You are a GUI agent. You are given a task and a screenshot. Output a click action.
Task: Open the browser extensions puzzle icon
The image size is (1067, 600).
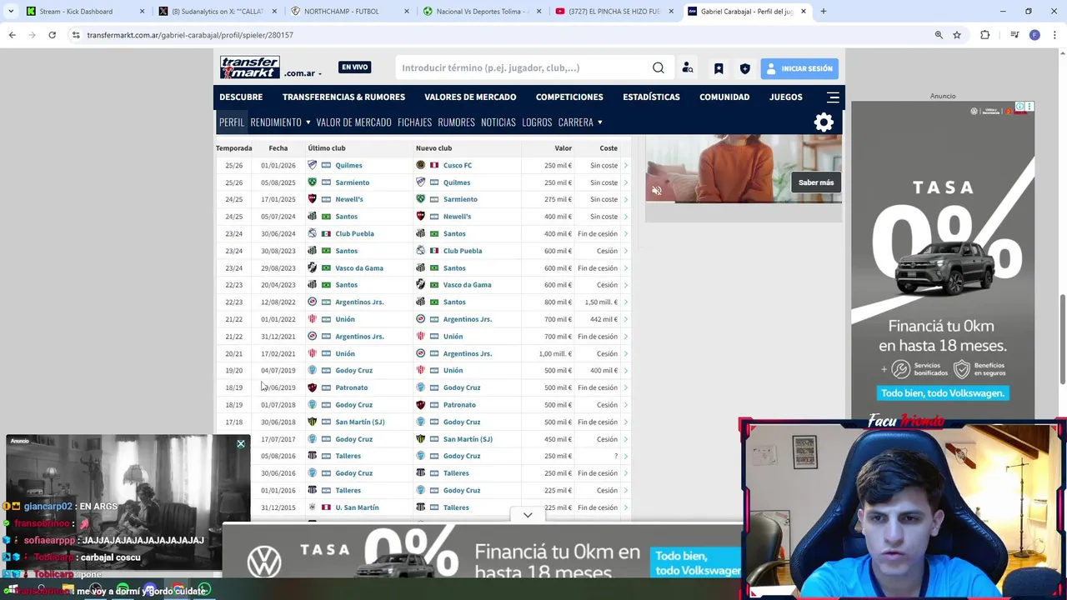click(985, 35)
